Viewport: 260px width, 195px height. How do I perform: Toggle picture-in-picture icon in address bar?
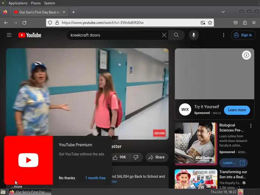(203, 23)
